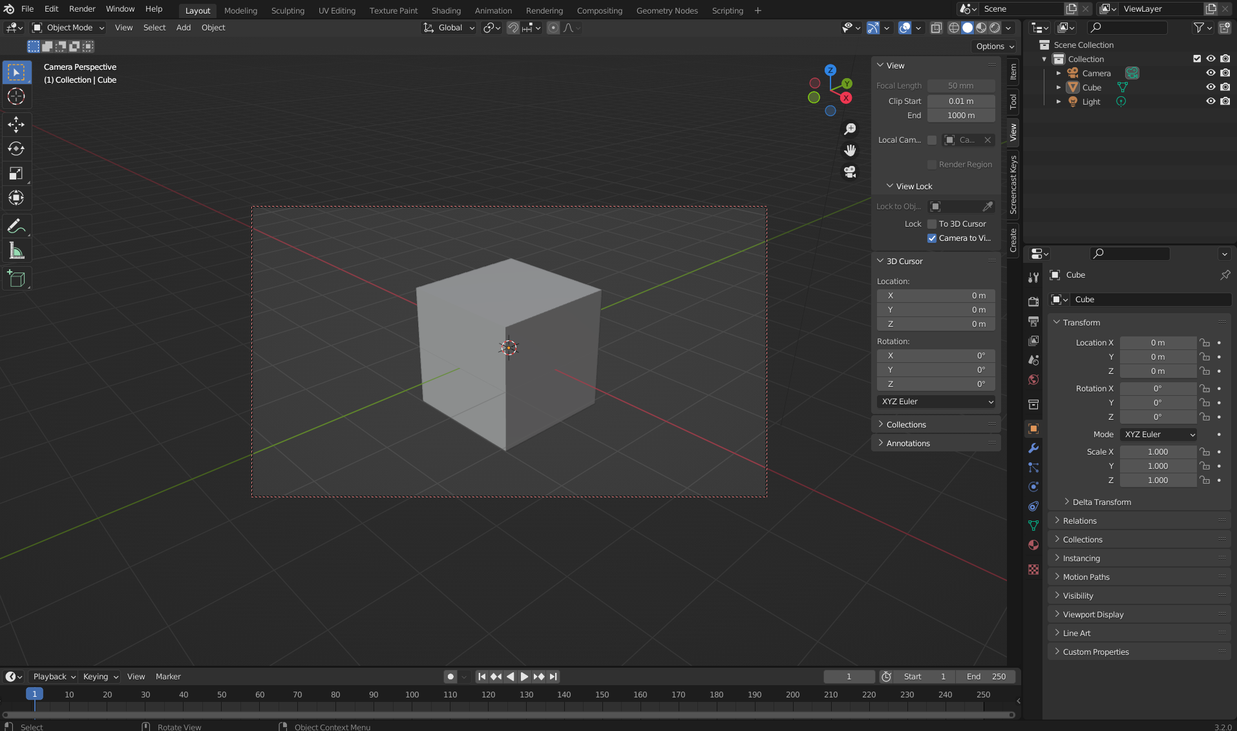Toggle camera view in viewport

point(850,172)
